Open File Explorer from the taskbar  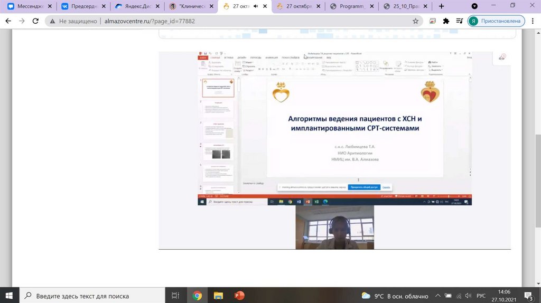click(218, 296)
